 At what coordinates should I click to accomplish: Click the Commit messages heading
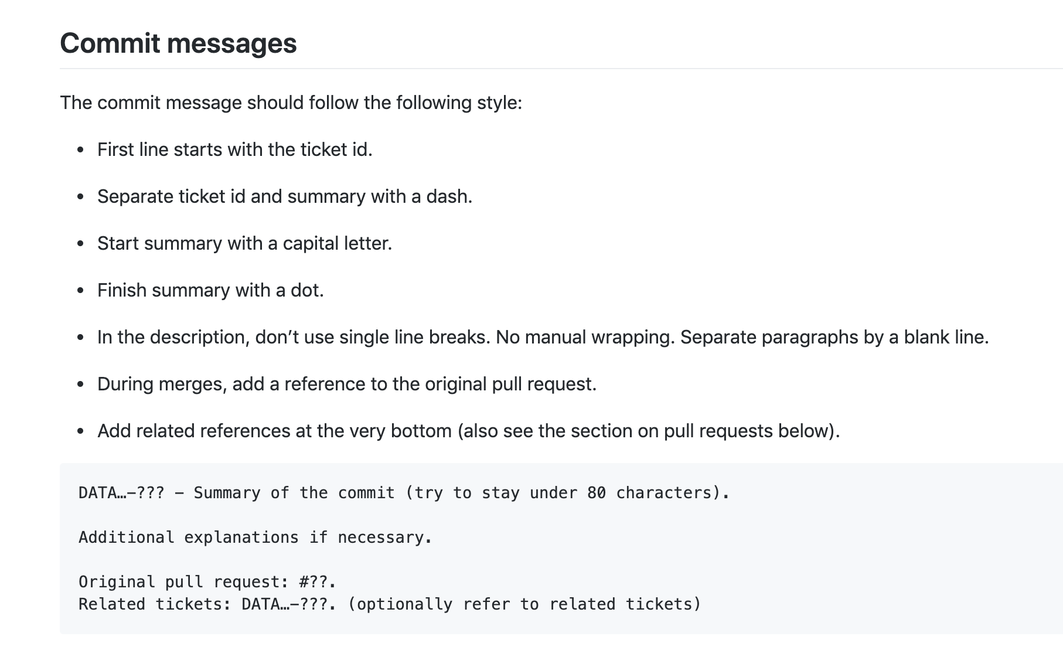[x=178, y=43]
